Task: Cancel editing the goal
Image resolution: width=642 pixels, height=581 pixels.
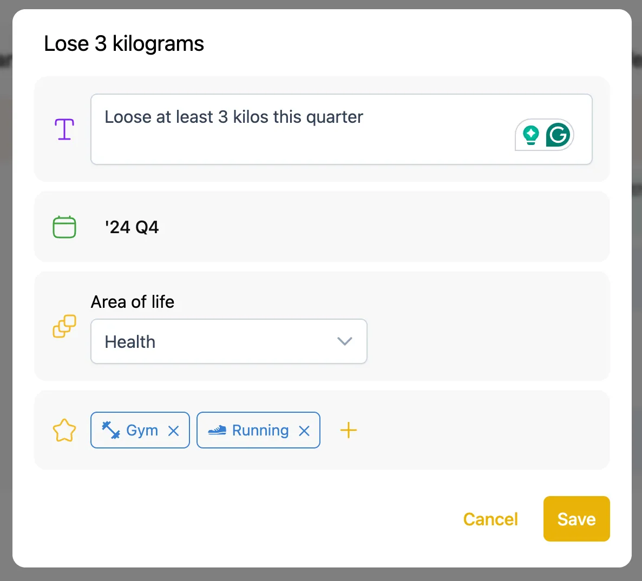Action: (490, 519)
